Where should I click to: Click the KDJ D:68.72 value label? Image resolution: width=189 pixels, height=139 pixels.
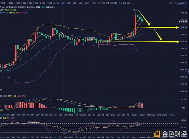point(6,118)
